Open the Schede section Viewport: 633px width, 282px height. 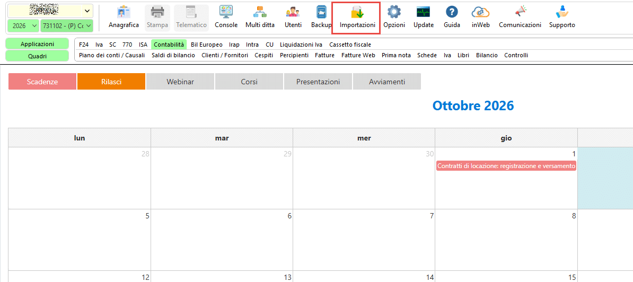coord(427,55)
